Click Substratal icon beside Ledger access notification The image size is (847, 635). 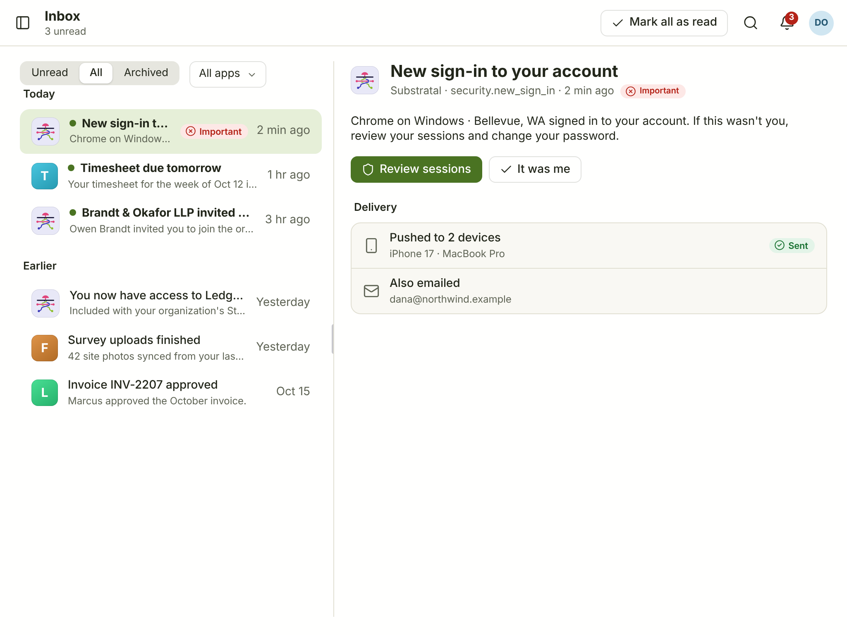45,303
